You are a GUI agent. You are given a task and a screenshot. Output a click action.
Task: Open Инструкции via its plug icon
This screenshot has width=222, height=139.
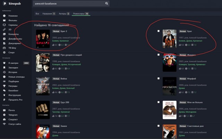point(4,95)
